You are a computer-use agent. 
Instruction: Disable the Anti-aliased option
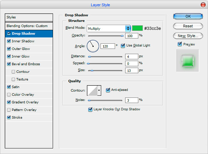[x=108, y=90]
